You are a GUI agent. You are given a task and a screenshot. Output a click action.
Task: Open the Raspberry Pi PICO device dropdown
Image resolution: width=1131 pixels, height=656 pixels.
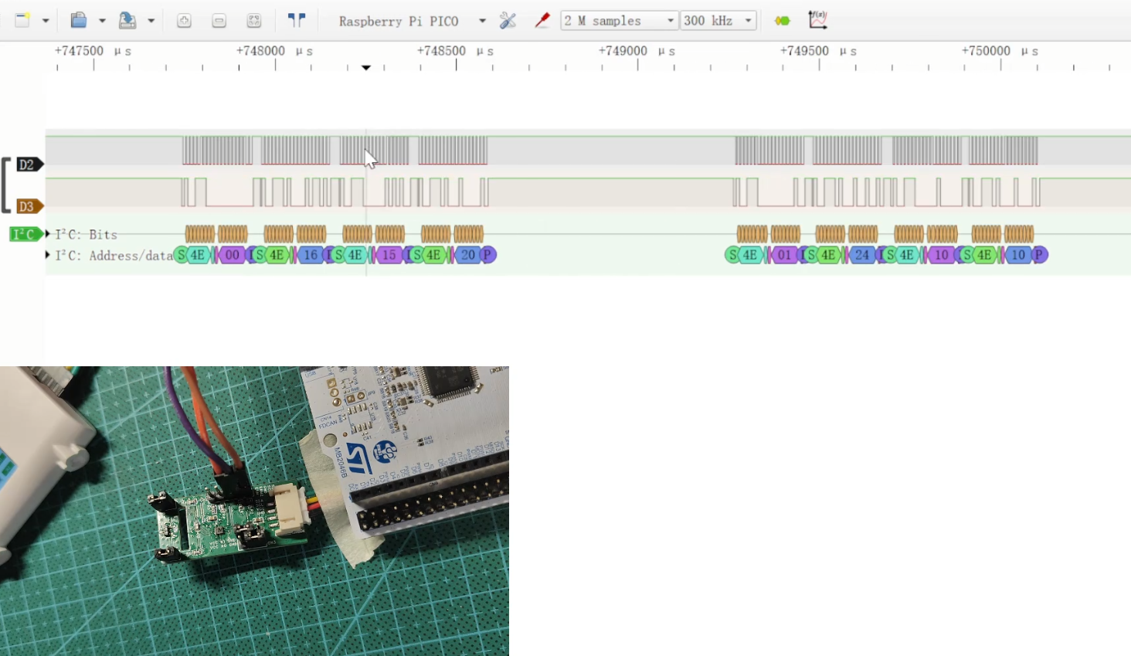[x=482, y=21]
